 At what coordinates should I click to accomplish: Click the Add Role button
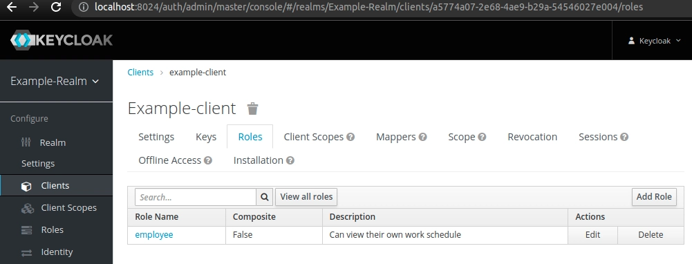tap(654, 196)
